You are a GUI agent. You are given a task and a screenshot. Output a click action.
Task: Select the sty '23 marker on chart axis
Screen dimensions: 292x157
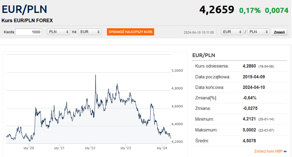[125, 148]
